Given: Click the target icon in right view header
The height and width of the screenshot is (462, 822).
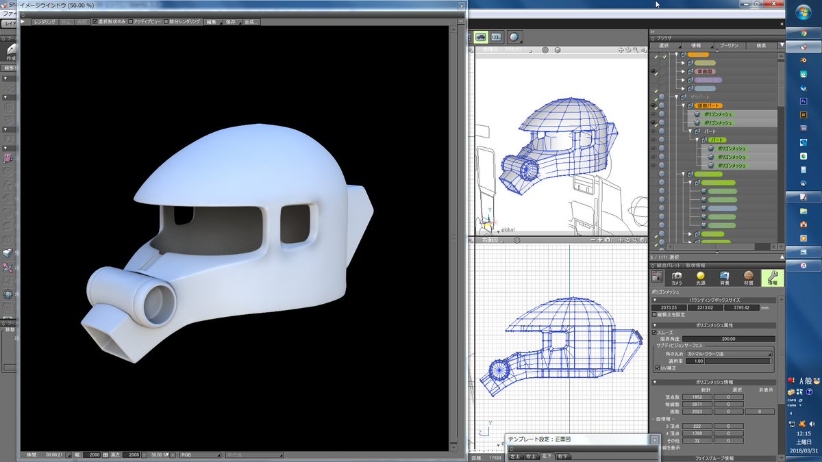Looking at the screenshot, I should pos(517,240).
